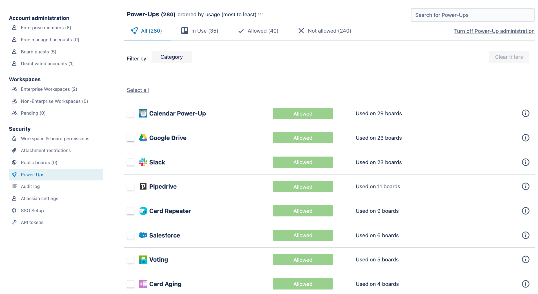
Task: Click the Search for Power-Ups field
Action: [472, 15]
